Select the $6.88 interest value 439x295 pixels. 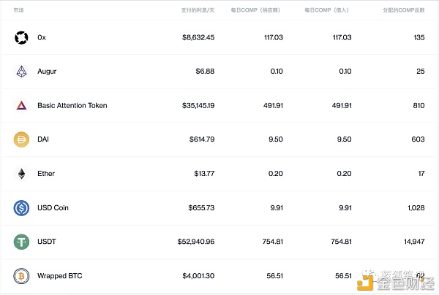click(205, 72)
